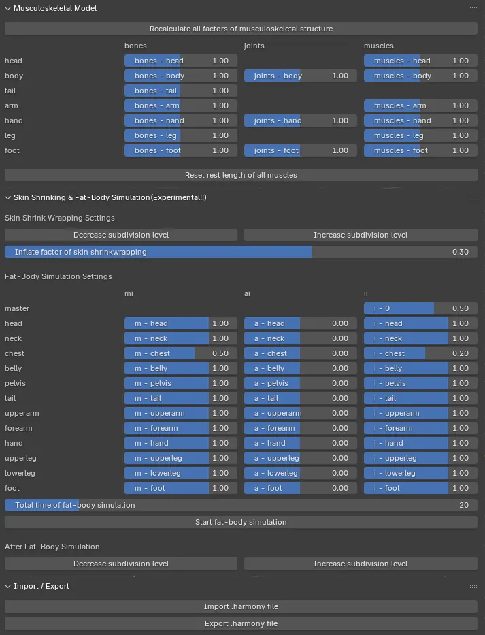Collapse the Import / Export panel
Screen dimensions: 485x635
[x=7, y=586]
